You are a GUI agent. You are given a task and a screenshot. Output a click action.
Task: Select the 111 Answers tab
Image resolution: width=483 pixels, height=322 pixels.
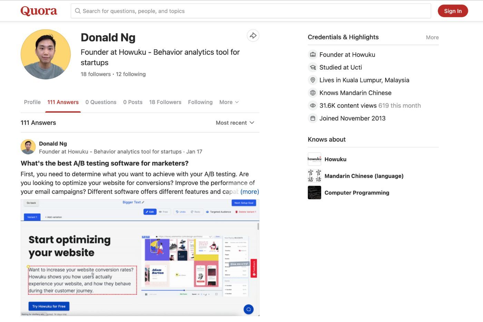click(x=63, y=102)
